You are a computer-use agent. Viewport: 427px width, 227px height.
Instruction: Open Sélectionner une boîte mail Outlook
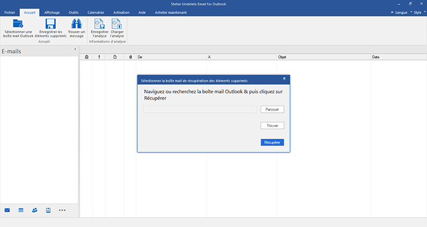tap(18, 28)
